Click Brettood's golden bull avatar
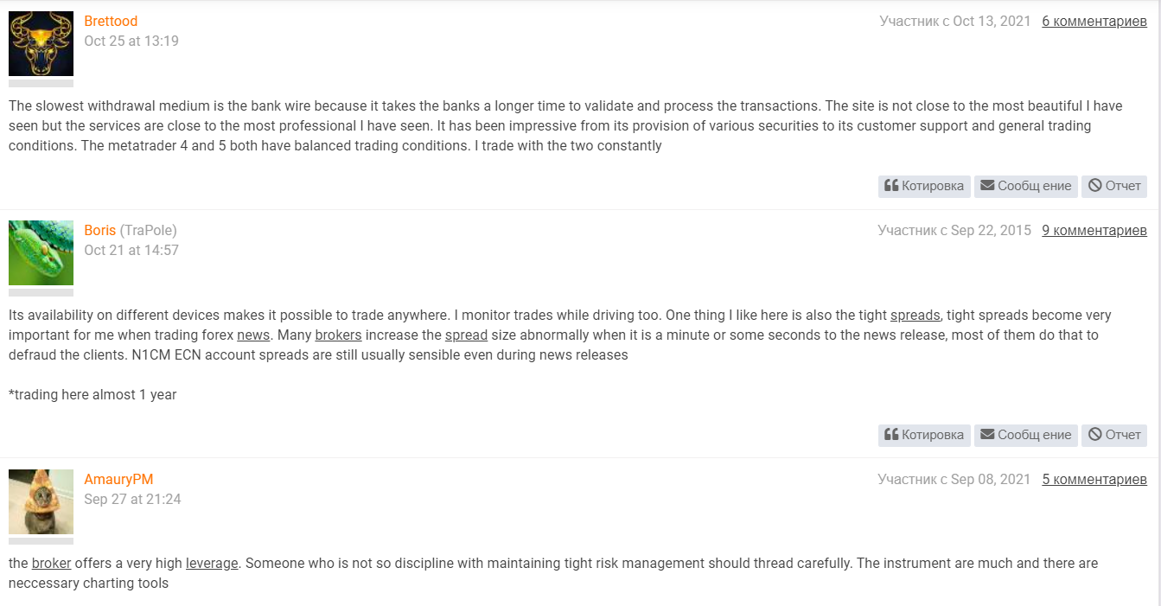 pyautogui.click(x=41, y=41)
